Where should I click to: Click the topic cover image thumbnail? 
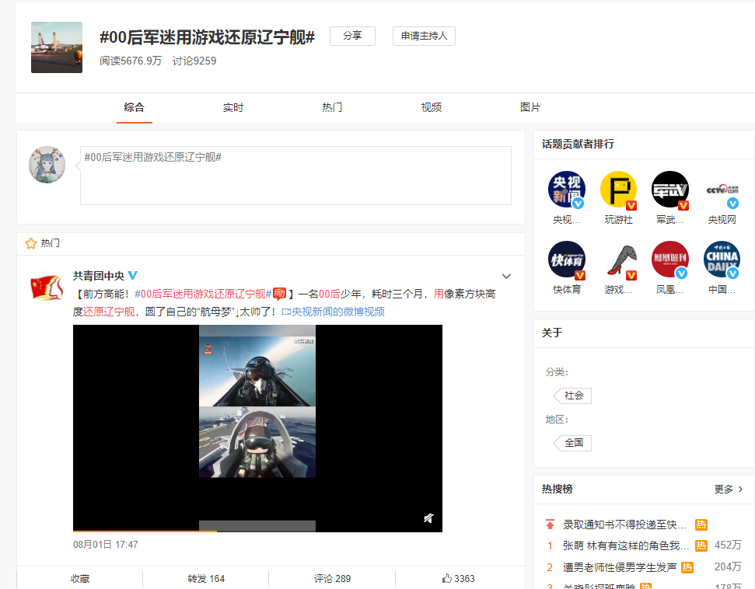57,47
